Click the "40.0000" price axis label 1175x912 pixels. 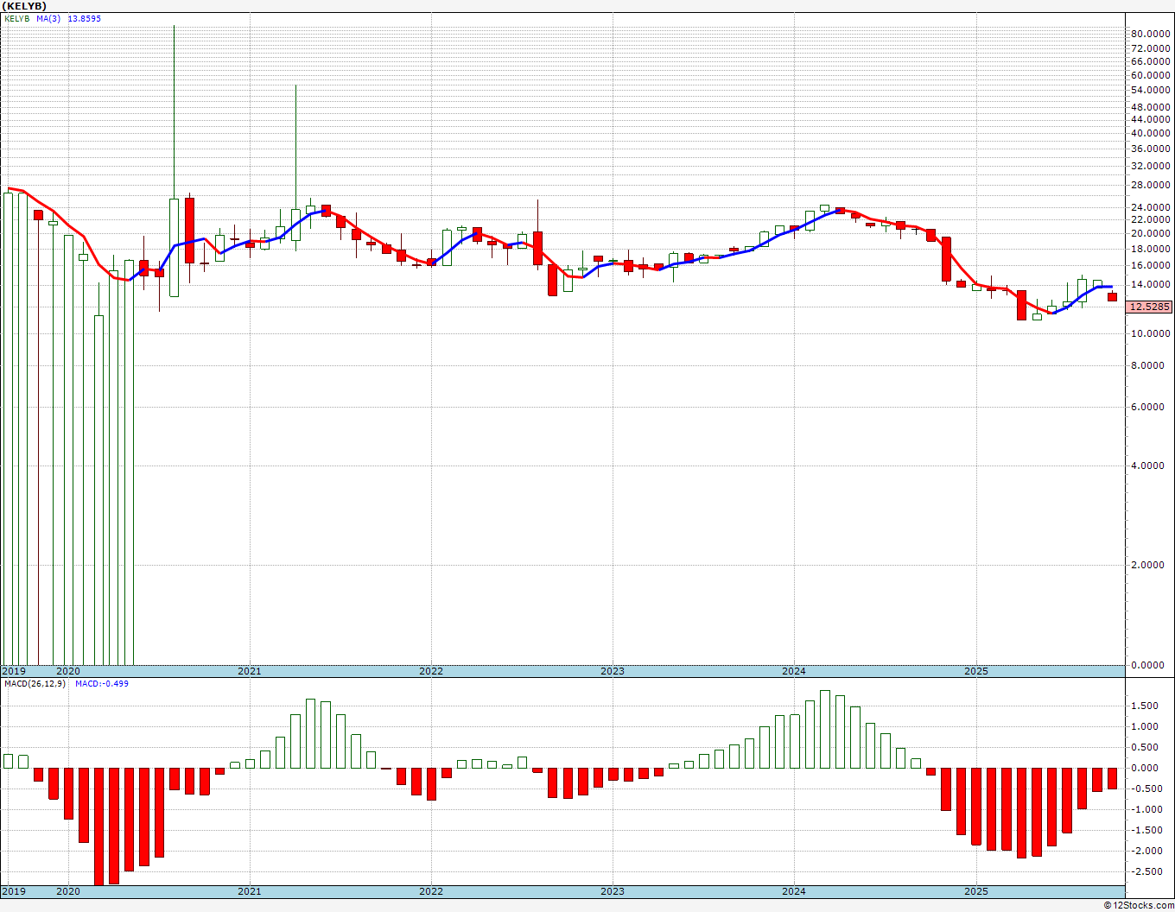[x=1150, y=133]
